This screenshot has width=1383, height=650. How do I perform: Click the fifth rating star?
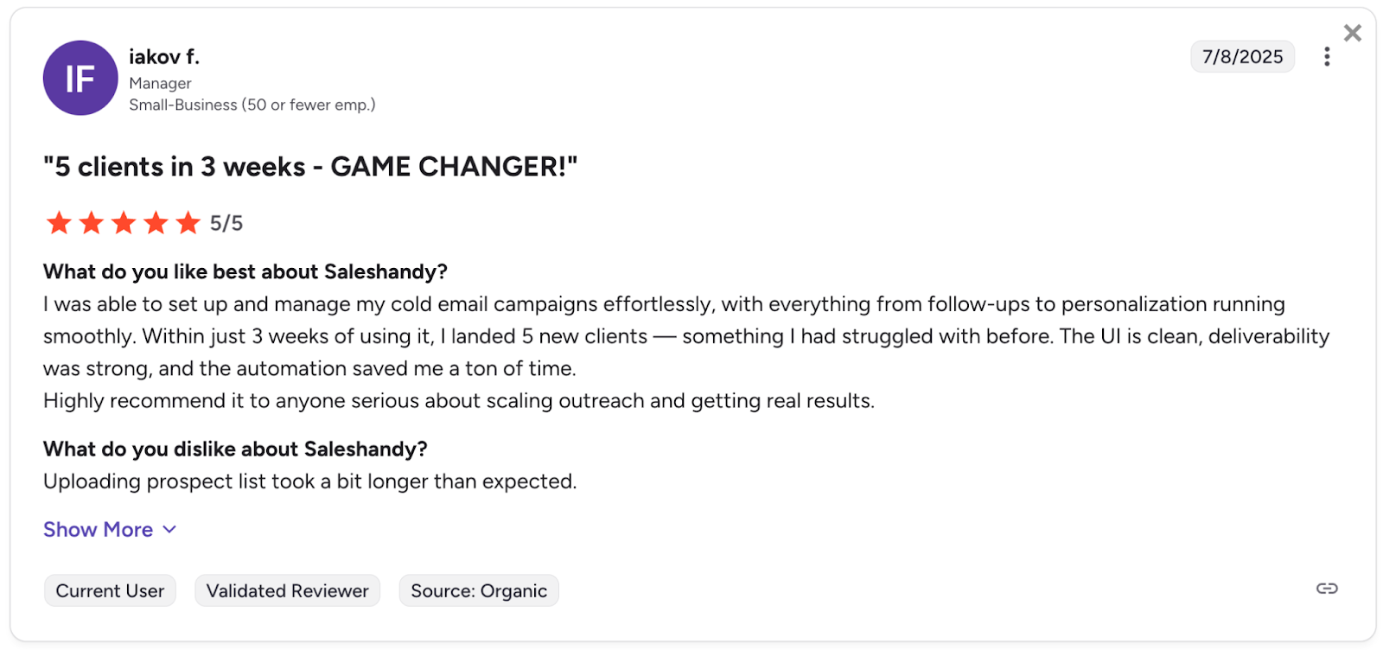point(188,223)
